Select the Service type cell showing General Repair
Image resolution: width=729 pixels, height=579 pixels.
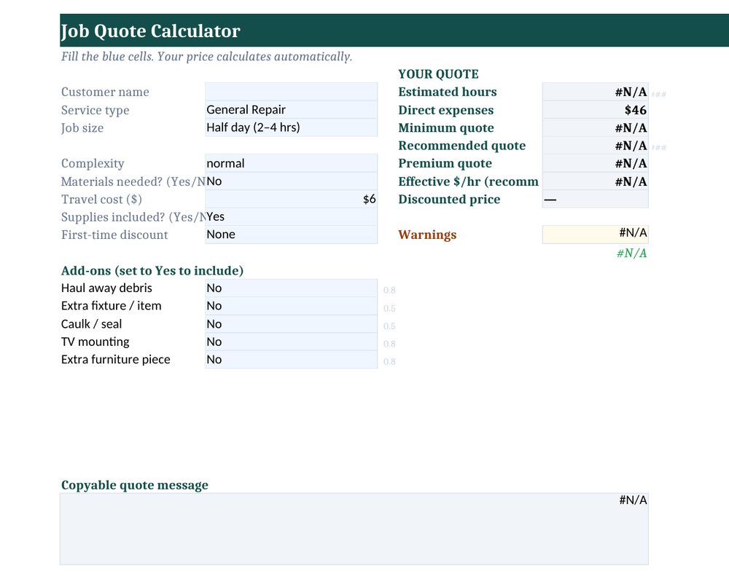pos(291,109)
